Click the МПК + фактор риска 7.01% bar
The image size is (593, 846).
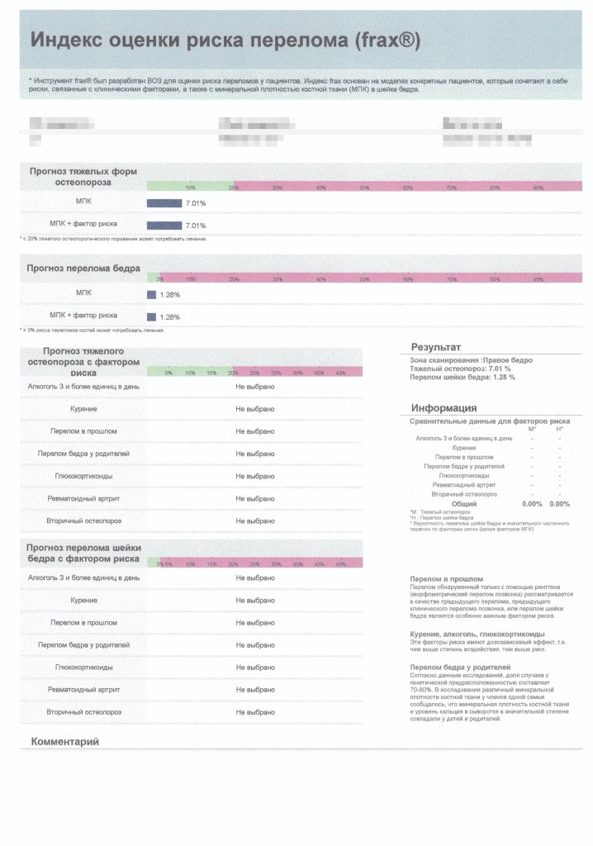pos(164,226)
